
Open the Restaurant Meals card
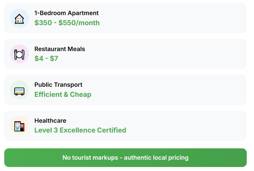pyautogui.click(x=125, y=54)
